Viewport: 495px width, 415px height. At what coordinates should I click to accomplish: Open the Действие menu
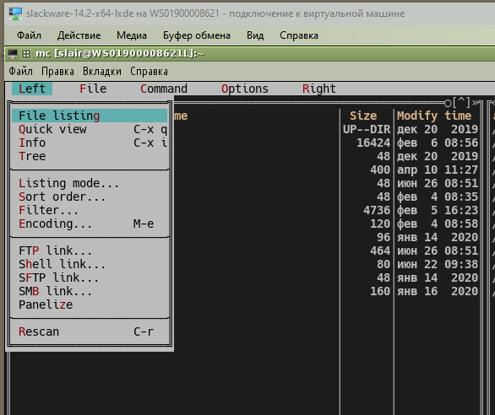click(x=79, y=35)
